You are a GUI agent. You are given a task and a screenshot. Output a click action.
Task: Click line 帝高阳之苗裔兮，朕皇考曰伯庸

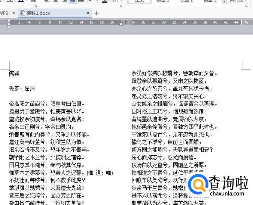(47, 104)
